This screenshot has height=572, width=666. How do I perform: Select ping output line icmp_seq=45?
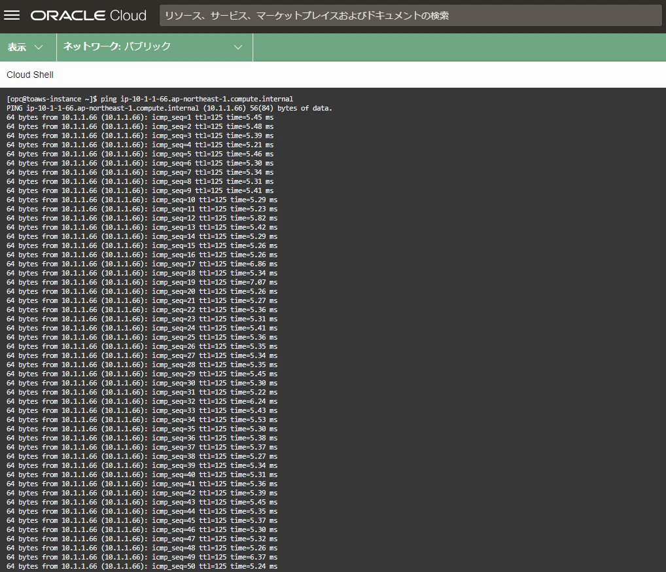pyautogui.click(x=142, y=520)
